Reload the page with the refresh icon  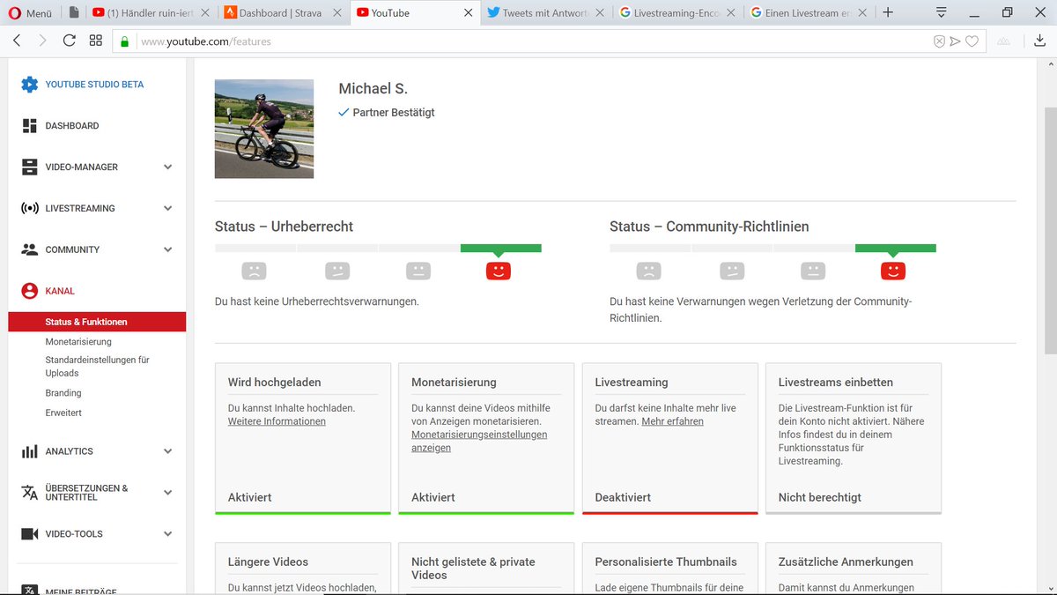69,41
